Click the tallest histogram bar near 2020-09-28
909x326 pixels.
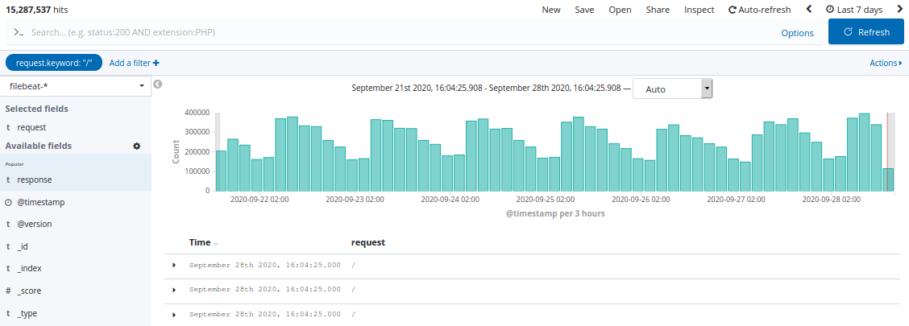click(864, 153)
